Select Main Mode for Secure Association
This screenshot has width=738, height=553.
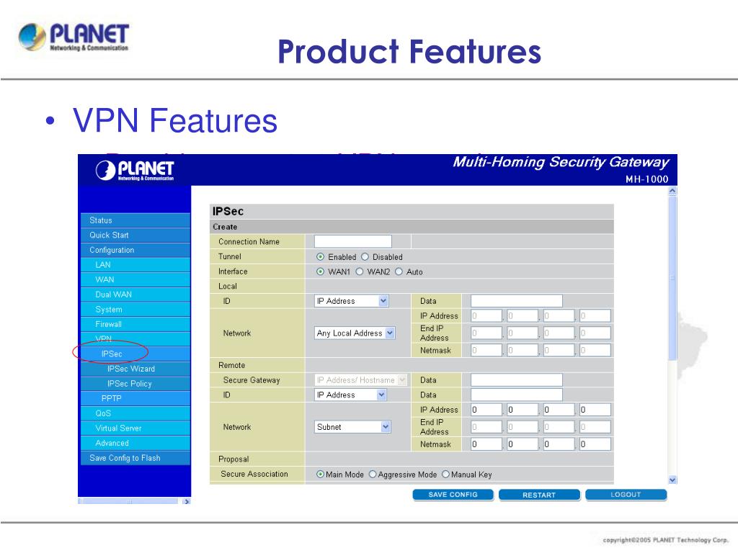(321, 474)
